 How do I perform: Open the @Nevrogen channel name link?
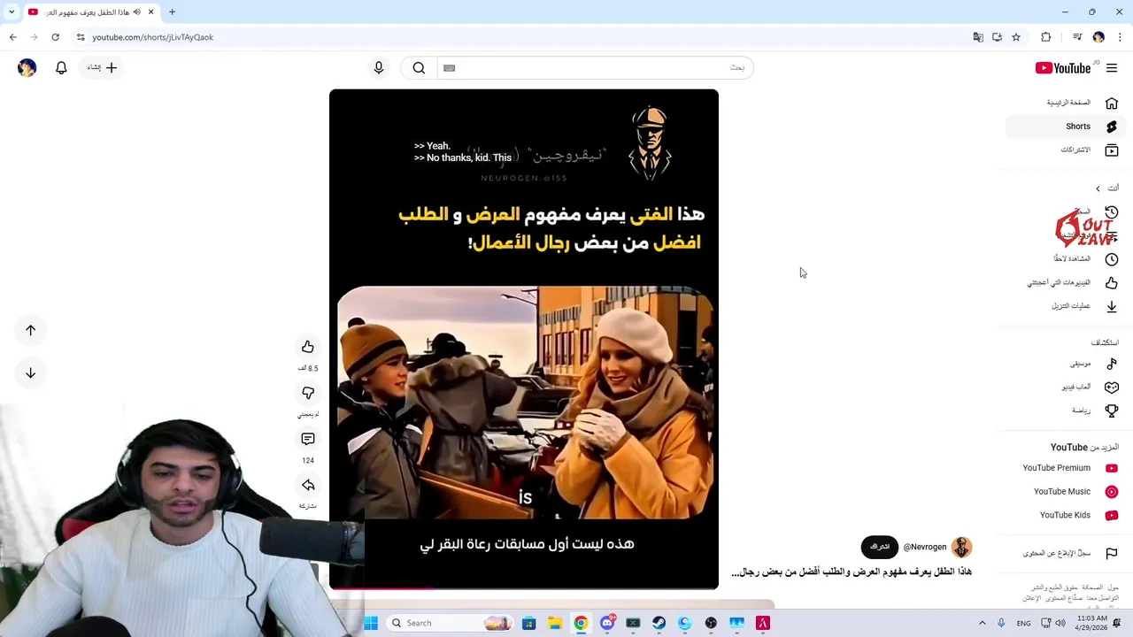click(925, 548)
